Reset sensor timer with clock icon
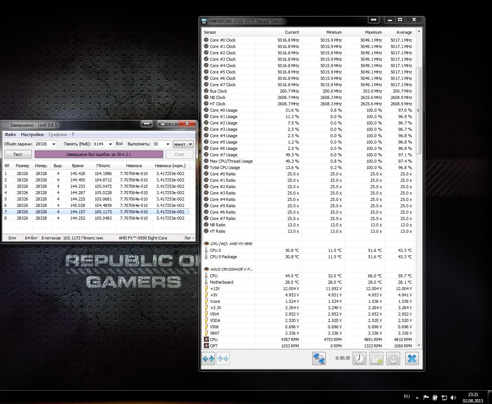The height and width of the screenshot is (404, 492). tap(359, 359)
